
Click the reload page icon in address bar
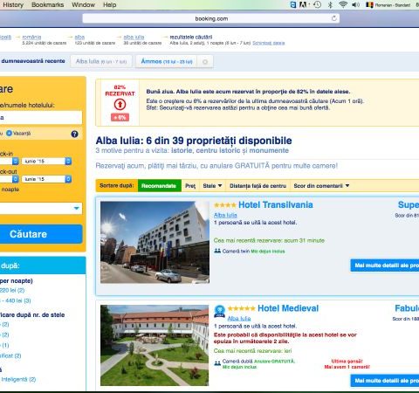334,18
